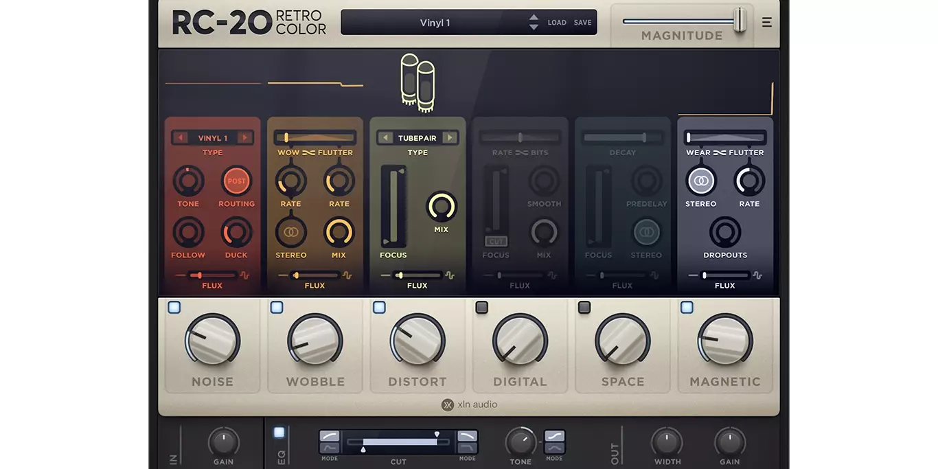Click the Magnitude slider handle
Screen dimensions: 938x469
[x=739, y=21]
